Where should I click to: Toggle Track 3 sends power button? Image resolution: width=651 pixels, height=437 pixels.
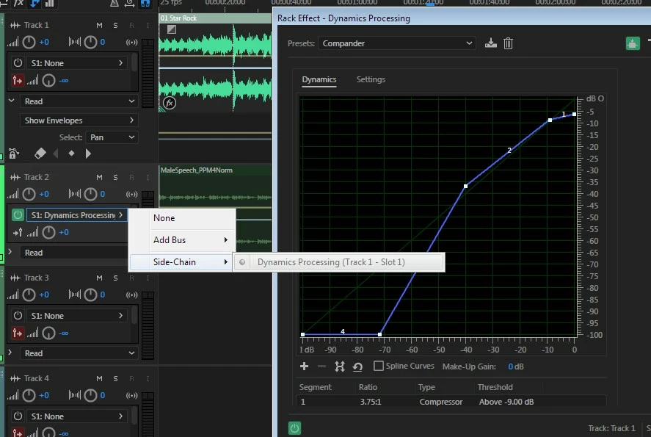click(18, 315)
